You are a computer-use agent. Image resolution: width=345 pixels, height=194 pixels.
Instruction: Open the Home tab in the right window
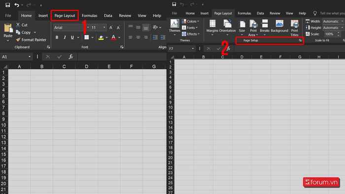[190, 13]
